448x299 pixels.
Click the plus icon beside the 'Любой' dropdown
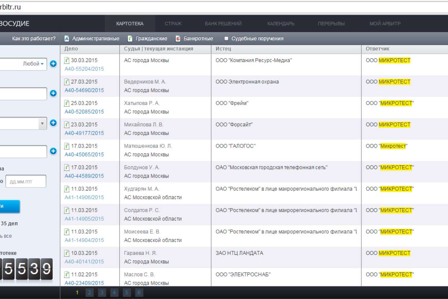(53, 64)
